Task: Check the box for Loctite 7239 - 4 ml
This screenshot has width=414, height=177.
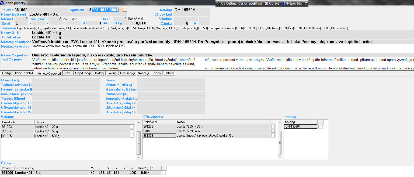Action: [273, 131]
